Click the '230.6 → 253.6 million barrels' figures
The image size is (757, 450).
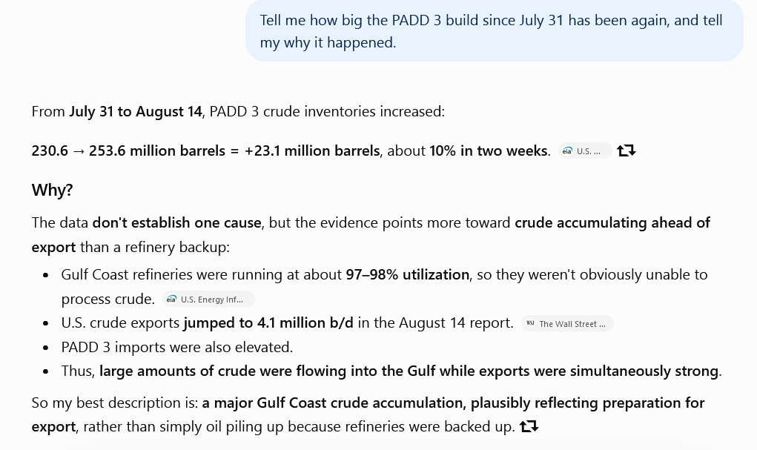coord(128,150)
